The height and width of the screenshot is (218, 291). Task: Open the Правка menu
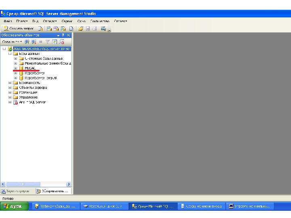[x=22, y=21]
